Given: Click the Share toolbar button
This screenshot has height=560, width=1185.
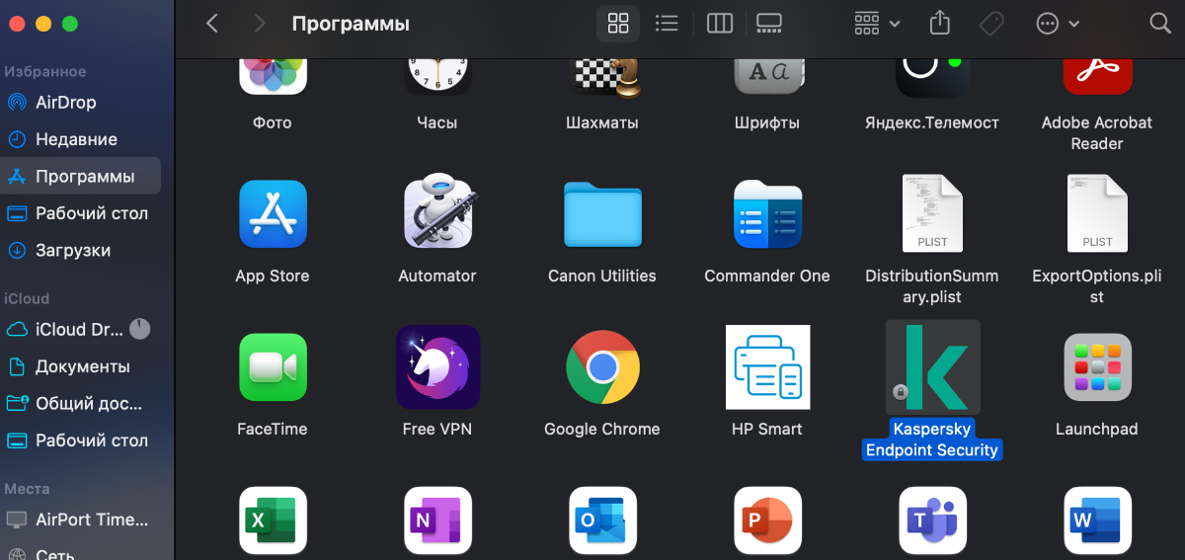Looking at the screenshot, I should click(x=940, y=23).
